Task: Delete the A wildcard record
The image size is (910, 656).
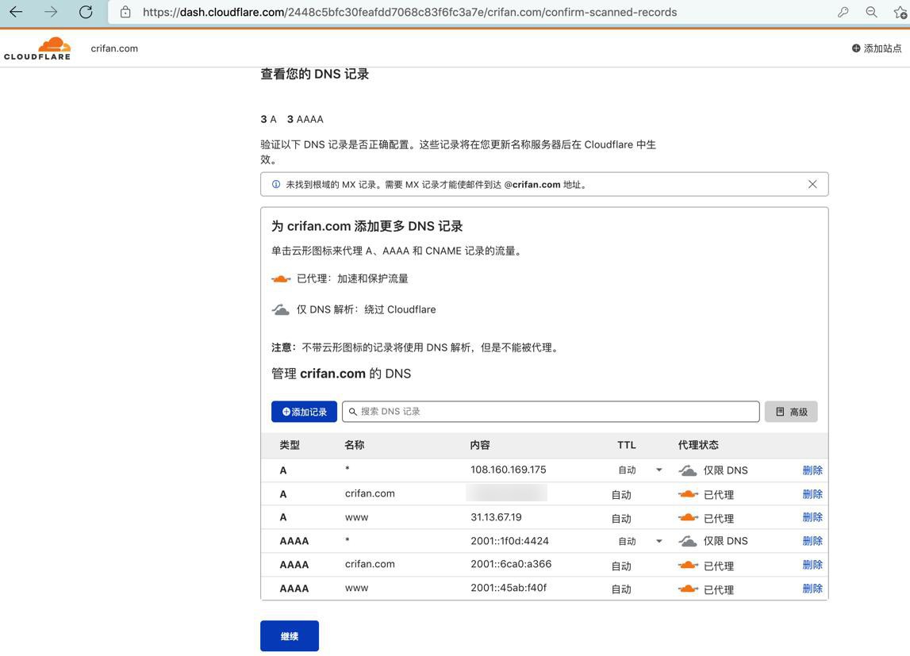Action: (812, 470)
